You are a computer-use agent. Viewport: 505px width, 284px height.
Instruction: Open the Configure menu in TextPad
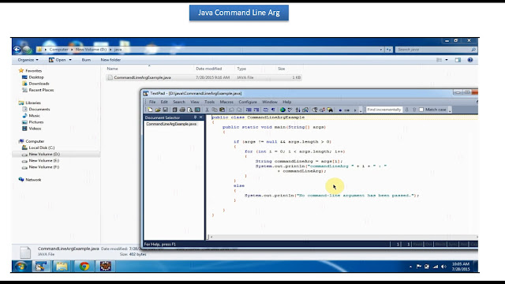(x=248, y=102)
